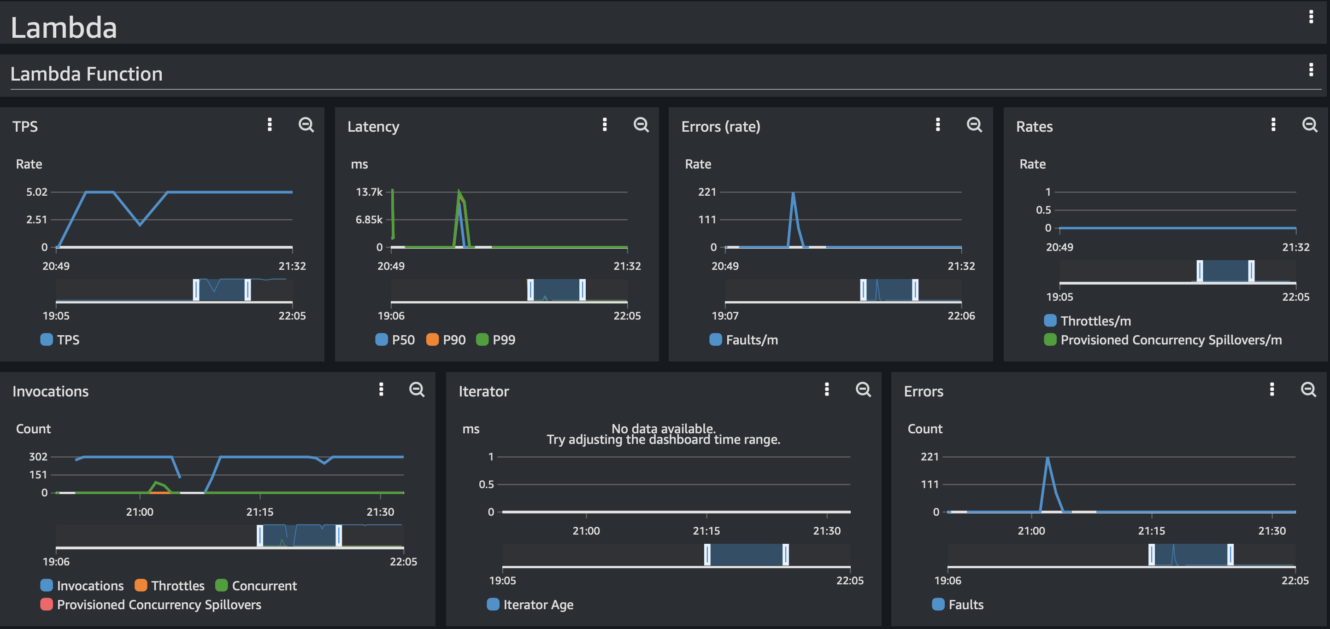Reset zoom on the Errors count widget
The image size is (1330, 629).
click(x=1308, y=390)
